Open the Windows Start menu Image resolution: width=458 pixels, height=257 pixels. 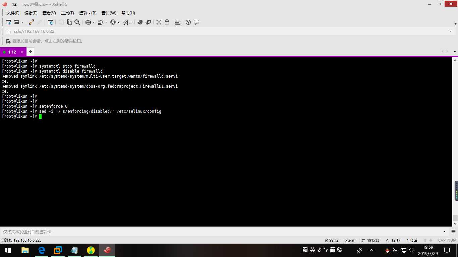[x=8, y=250]
